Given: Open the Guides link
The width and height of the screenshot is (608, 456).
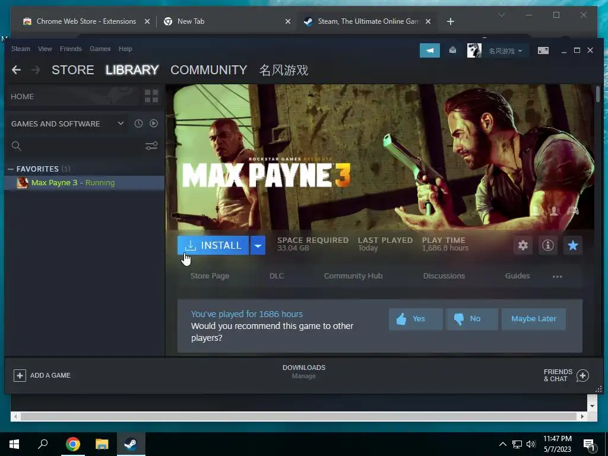Looking at the screenshot, I should click(517, 276).
